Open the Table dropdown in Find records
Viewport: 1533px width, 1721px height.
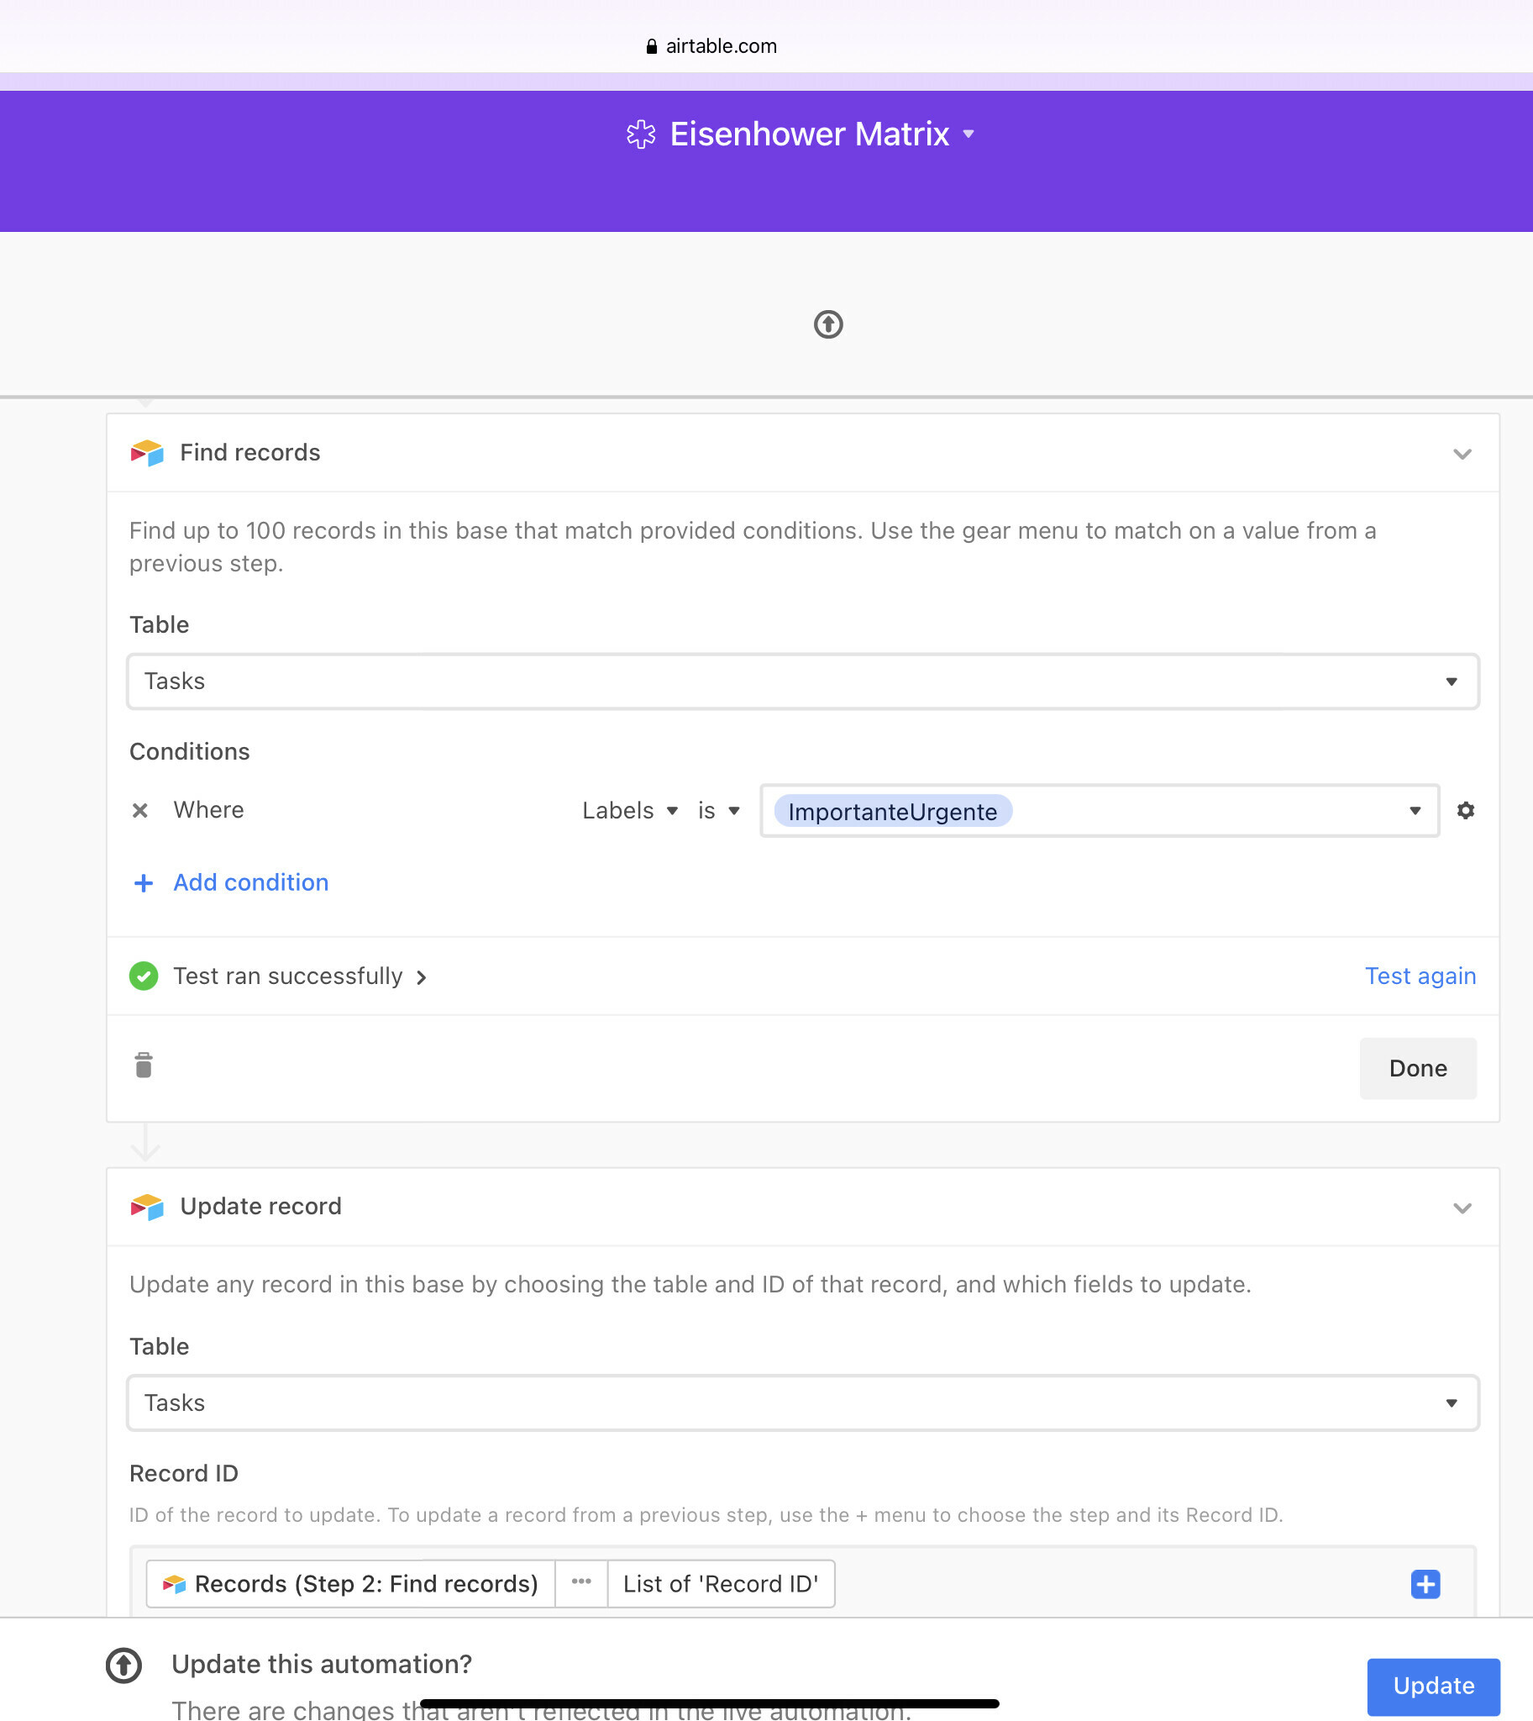(x=803, y=681)
